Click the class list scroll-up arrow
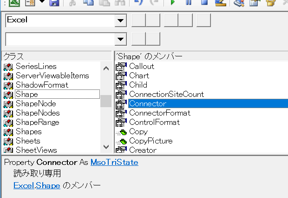 pos(106,68)
